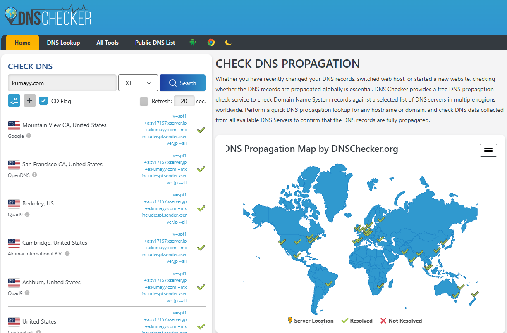This screenshot has width=507, height=333.
Task: Click US flag beside Ashburn, United States
Action: (x=14, y=283)
